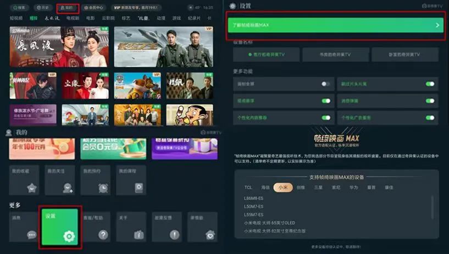Play the fighter jet pilots movie thumbnail

point(164,47)
